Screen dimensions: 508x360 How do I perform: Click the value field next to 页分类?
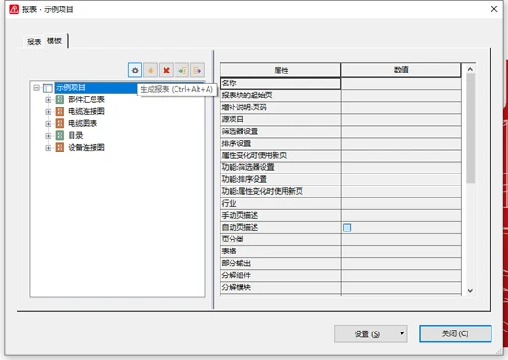pos(401,240)
